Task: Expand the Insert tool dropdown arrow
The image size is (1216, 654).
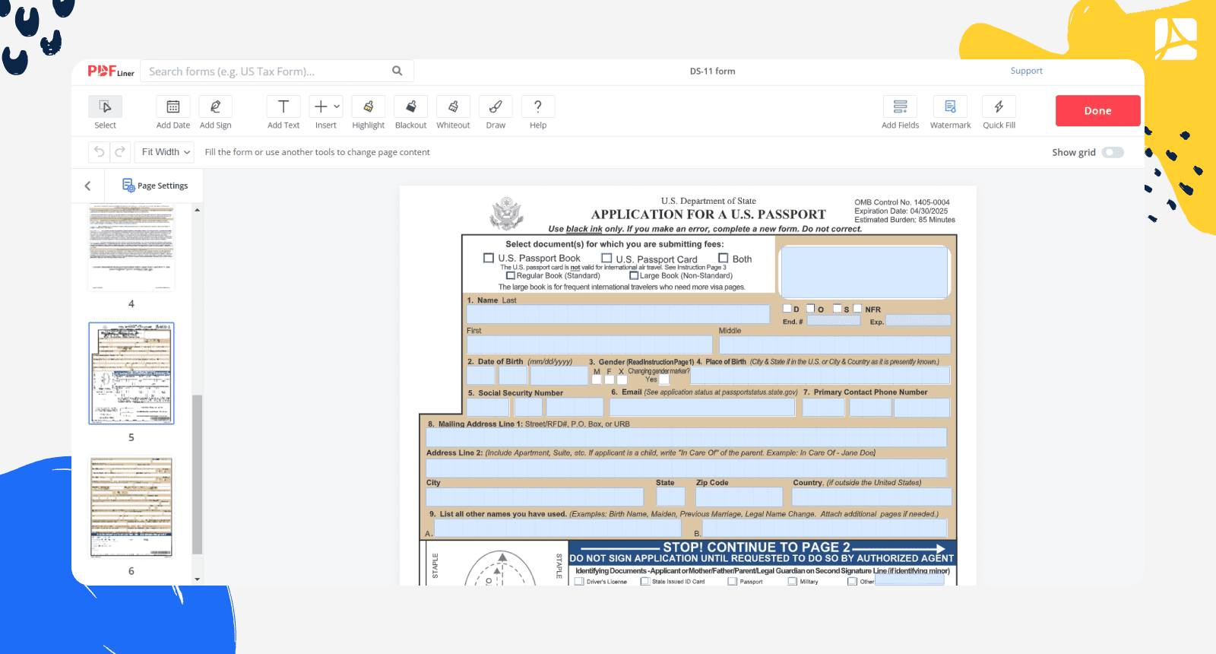Action: pos(337,107)
